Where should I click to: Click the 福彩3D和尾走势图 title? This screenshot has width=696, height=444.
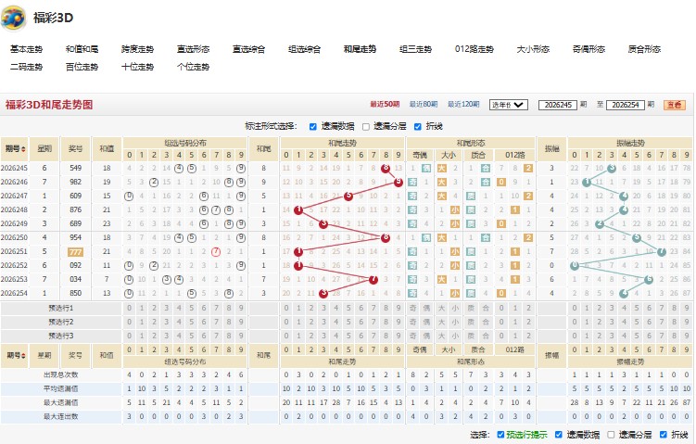[x=49, y=105]
